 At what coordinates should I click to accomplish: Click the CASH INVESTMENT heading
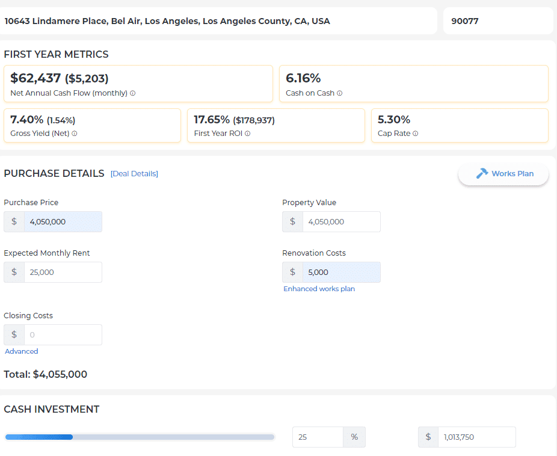pyautogui.click(x=52, y=409)
